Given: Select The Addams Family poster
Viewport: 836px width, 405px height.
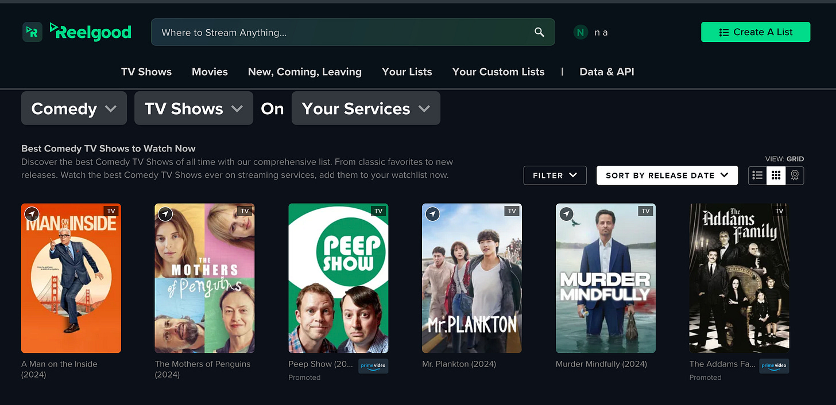Looking at the screenshot, I should click(739, 278).
